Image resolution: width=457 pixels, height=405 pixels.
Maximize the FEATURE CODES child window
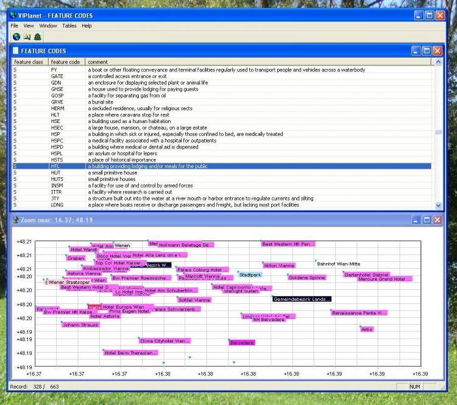click(427, 51)
